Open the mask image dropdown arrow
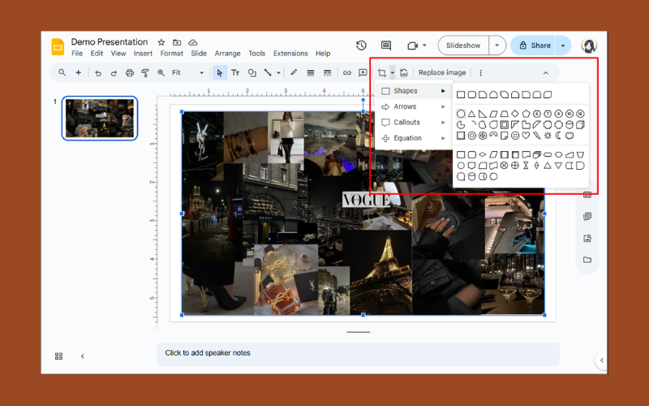The image size is (649, 406). (x=393, y=73)
